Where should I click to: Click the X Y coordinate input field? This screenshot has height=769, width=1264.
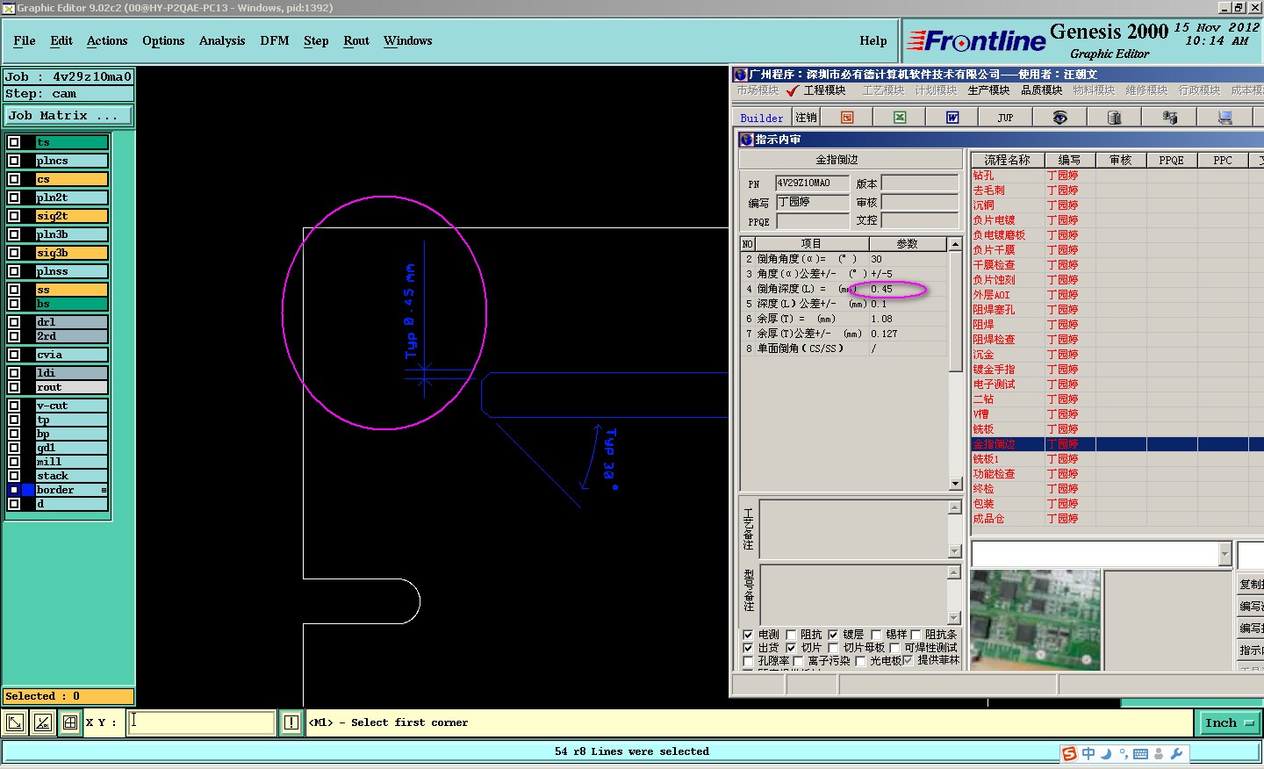(x=202, y=722)
